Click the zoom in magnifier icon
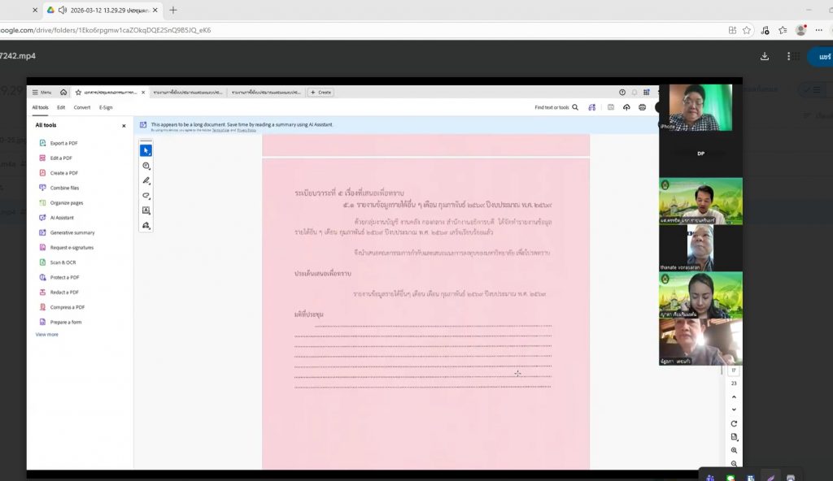The height and width of the screenshot is (481, 833). coord(734,450)
